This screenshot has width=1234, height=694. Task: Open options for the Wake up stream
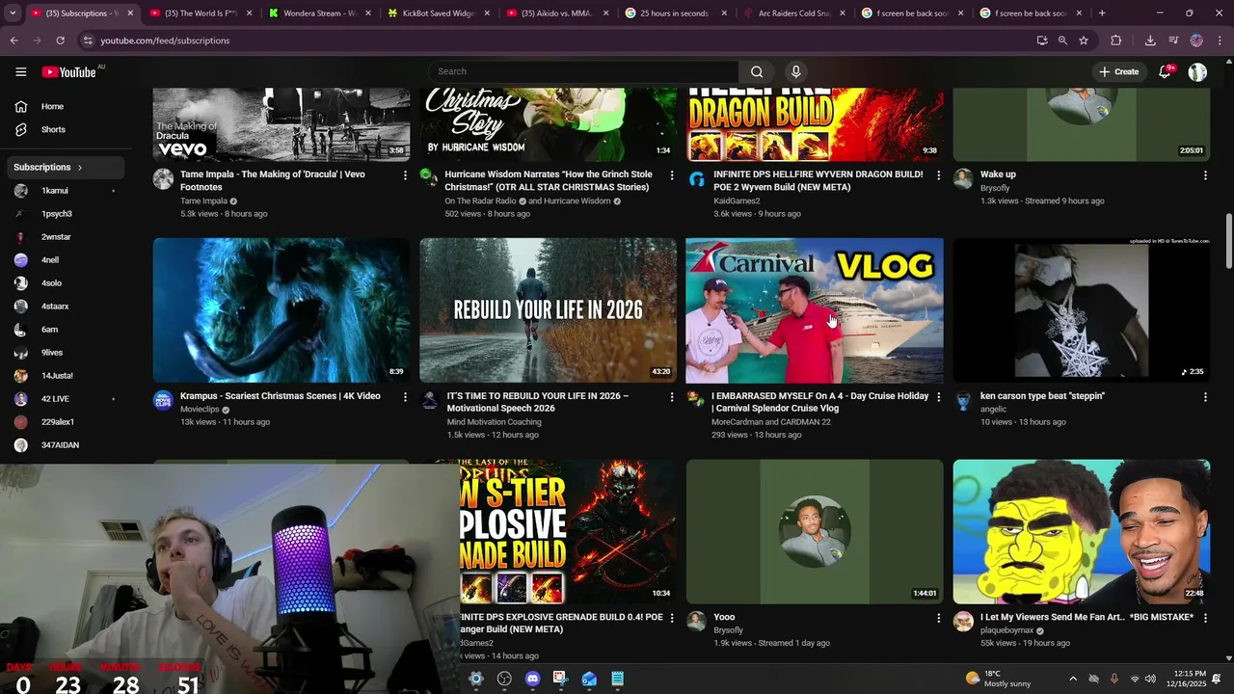point(1205,175)
